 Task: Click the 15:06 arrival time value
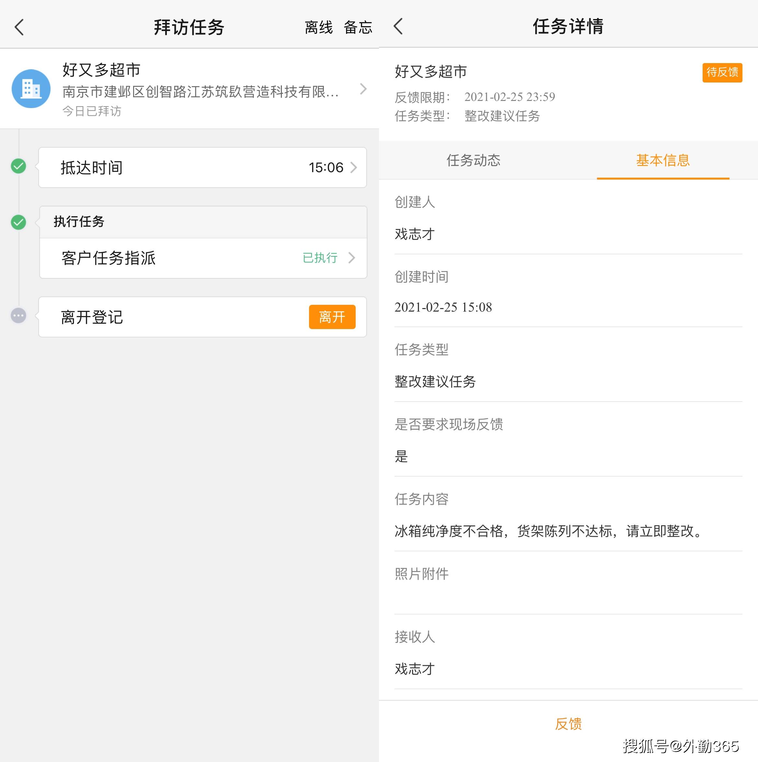326,168
